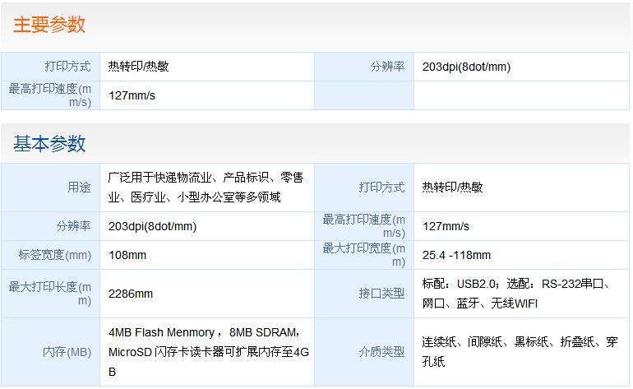633x389 pixels.
Task: Click 分辨率 label in 基本参数 section
Action: click(73, 226)
